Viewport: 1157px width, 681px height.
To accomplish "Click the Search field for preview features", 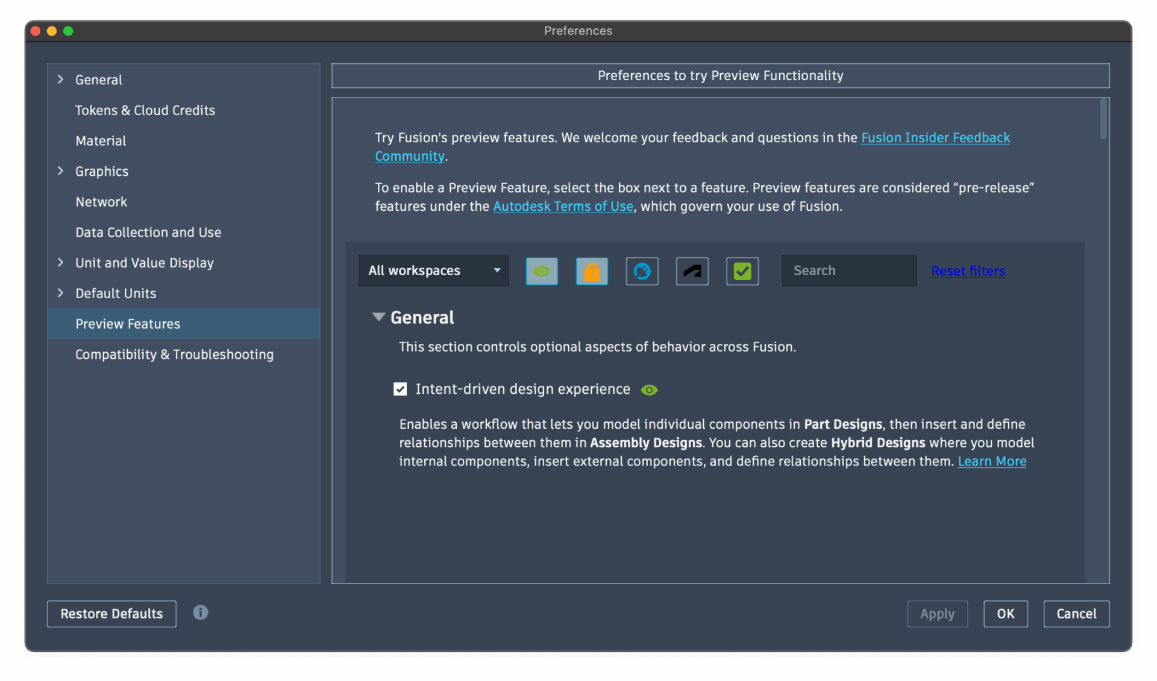I will tap(848, 271).
